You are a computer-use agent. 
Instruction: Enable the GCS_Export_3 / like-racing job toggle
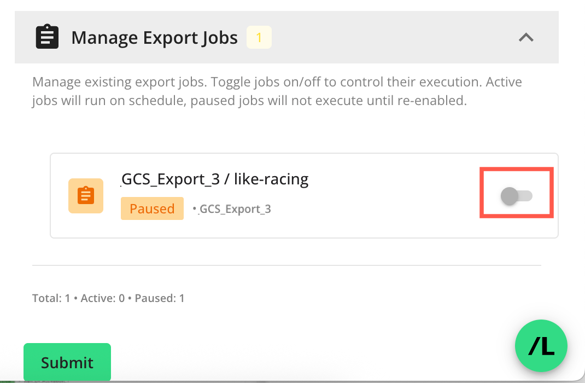coord(517,196)
